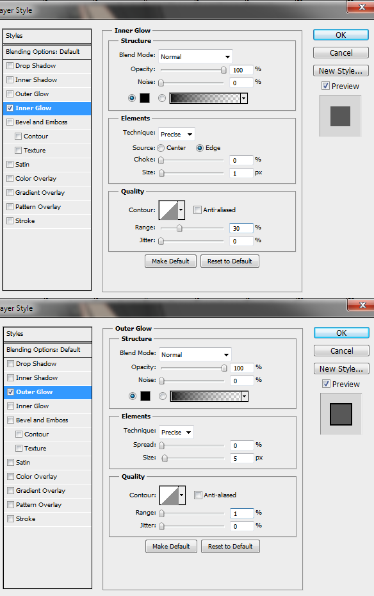
Task: Enable Anti-aliased in Inner Glow dialog
Action: [x=197, y=210]
